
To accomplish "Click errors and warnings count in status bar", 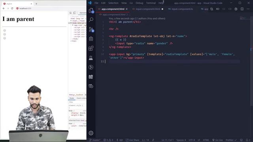I will 108,140.
